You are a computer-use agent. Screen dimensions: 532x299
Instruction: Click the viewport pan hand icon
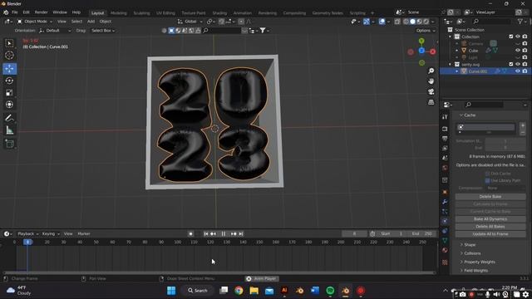pos(431,81)
